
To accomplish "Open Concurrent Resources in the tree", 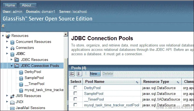I will (33, 42).
